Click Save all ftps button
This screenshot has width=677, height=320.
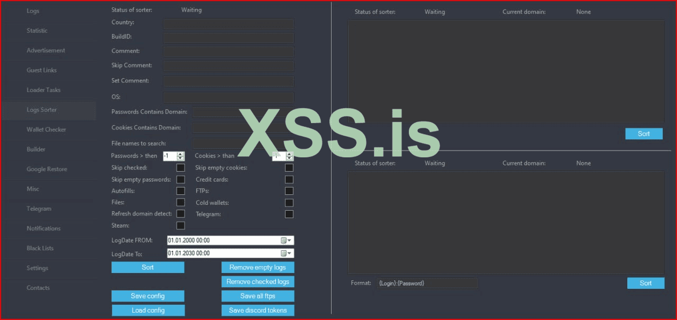click(258, 296)
